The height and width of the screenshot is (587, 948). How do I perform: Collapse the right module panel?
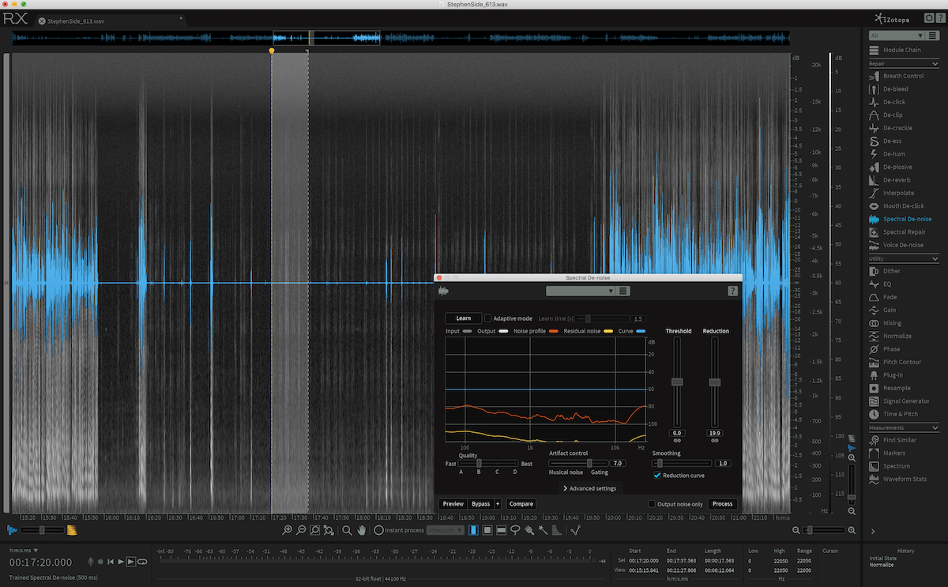873,532
